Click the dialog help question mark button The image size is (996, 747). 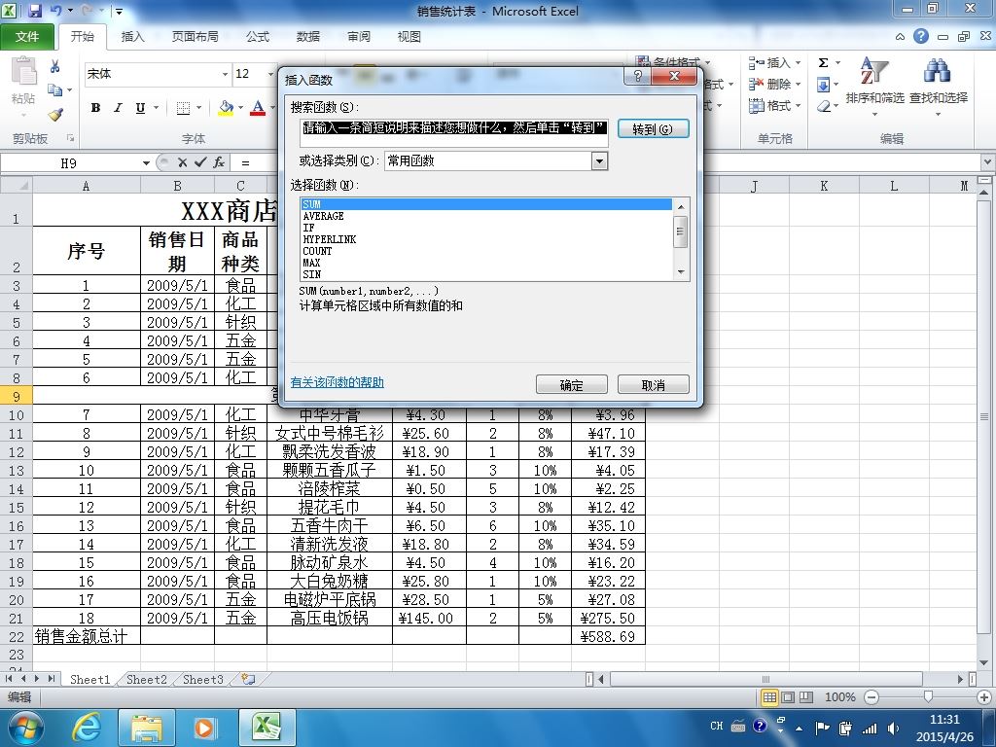pos(638,76)
